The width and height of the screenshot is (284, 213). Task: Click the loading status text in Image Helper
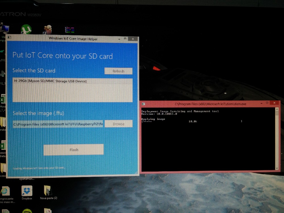coord(39,168)
